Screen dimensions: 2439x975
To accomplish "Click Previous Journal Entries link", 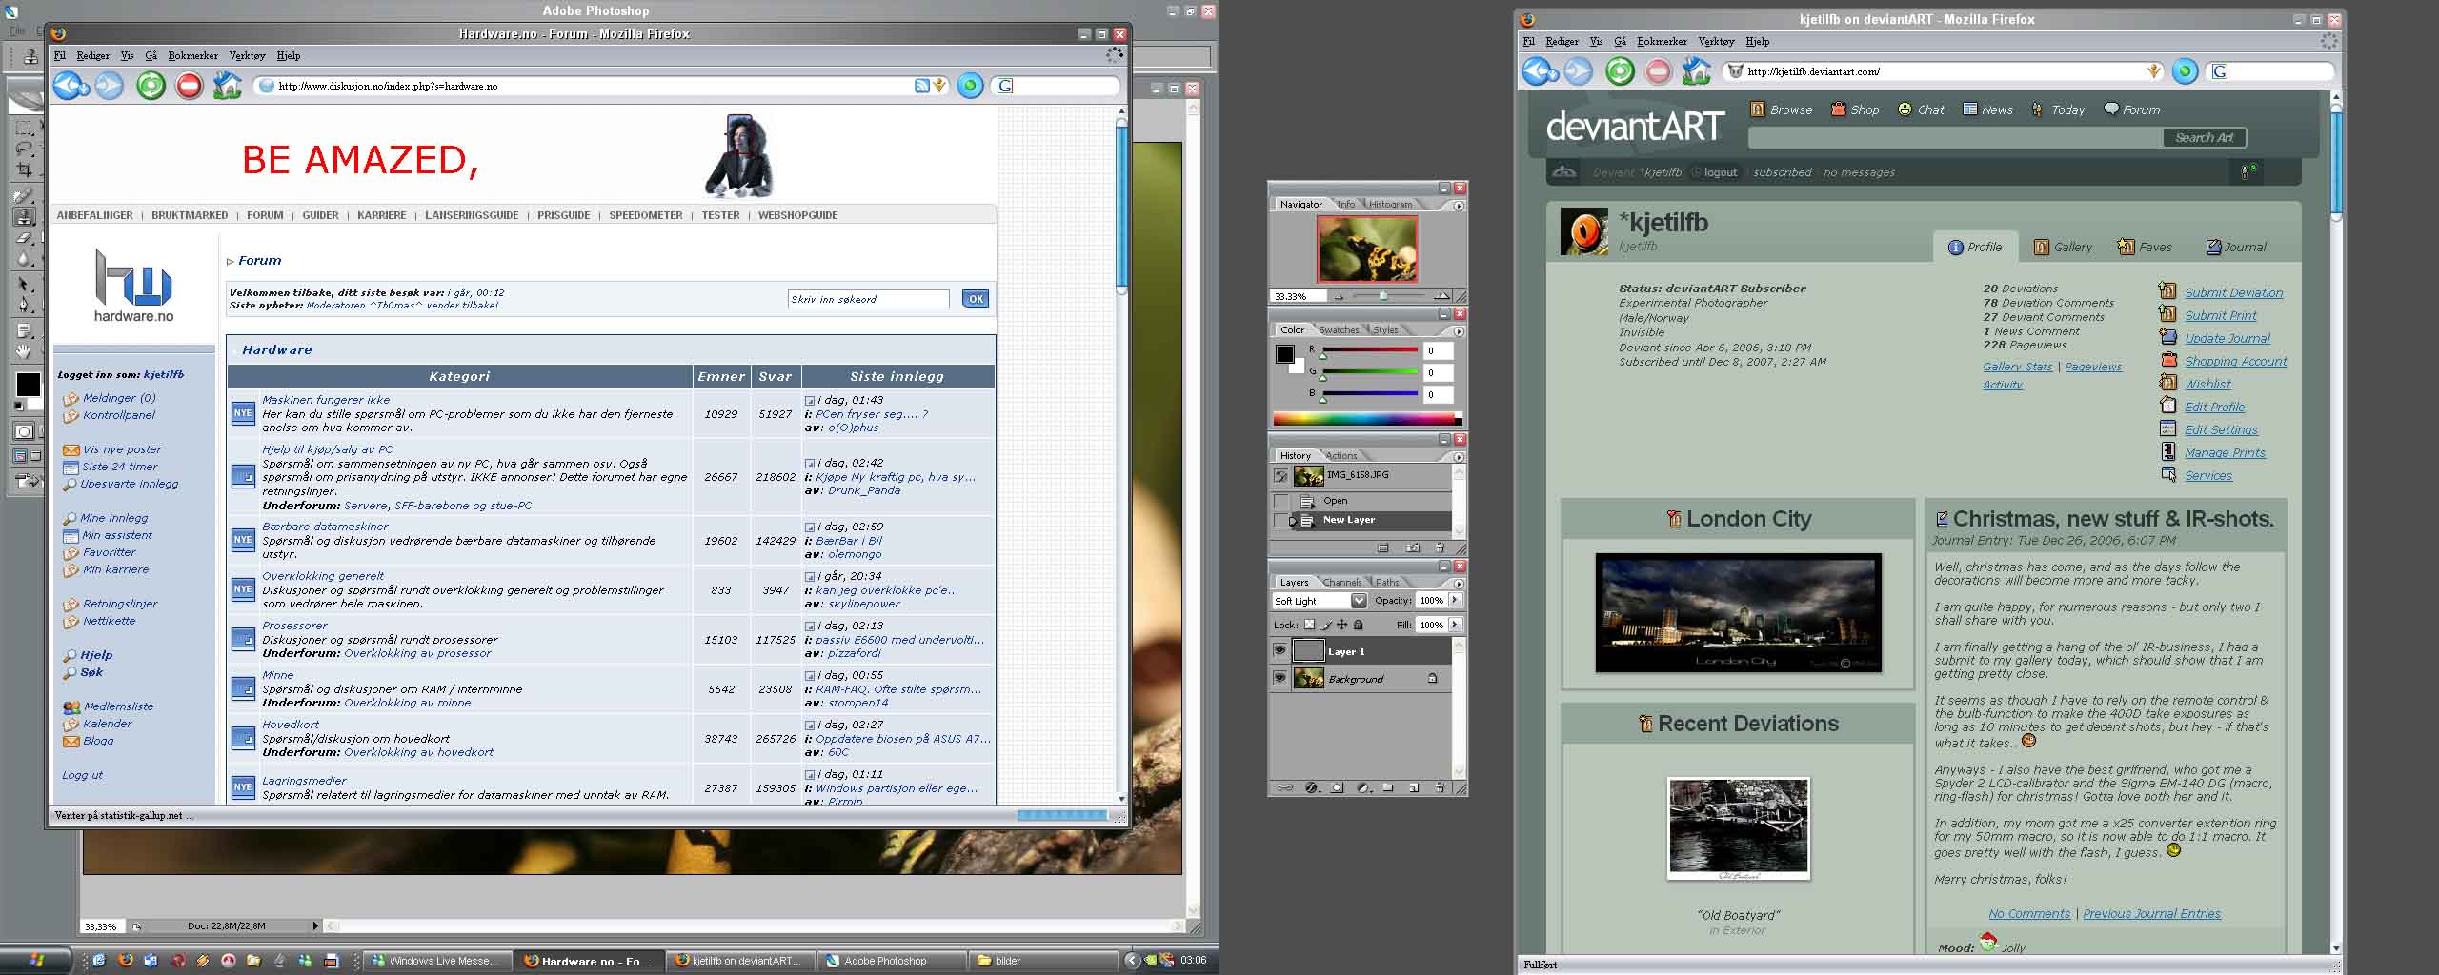I will pos(2151,914).
